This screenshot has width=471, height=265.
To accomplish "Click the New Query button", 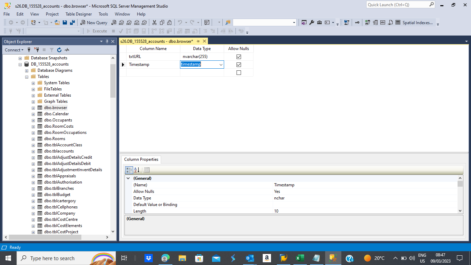I will tap(94, 22).
